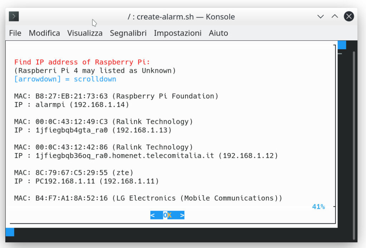
Task: Minimize the window with the down chevron
Action: pyautogui.click(x=321, y=16)
